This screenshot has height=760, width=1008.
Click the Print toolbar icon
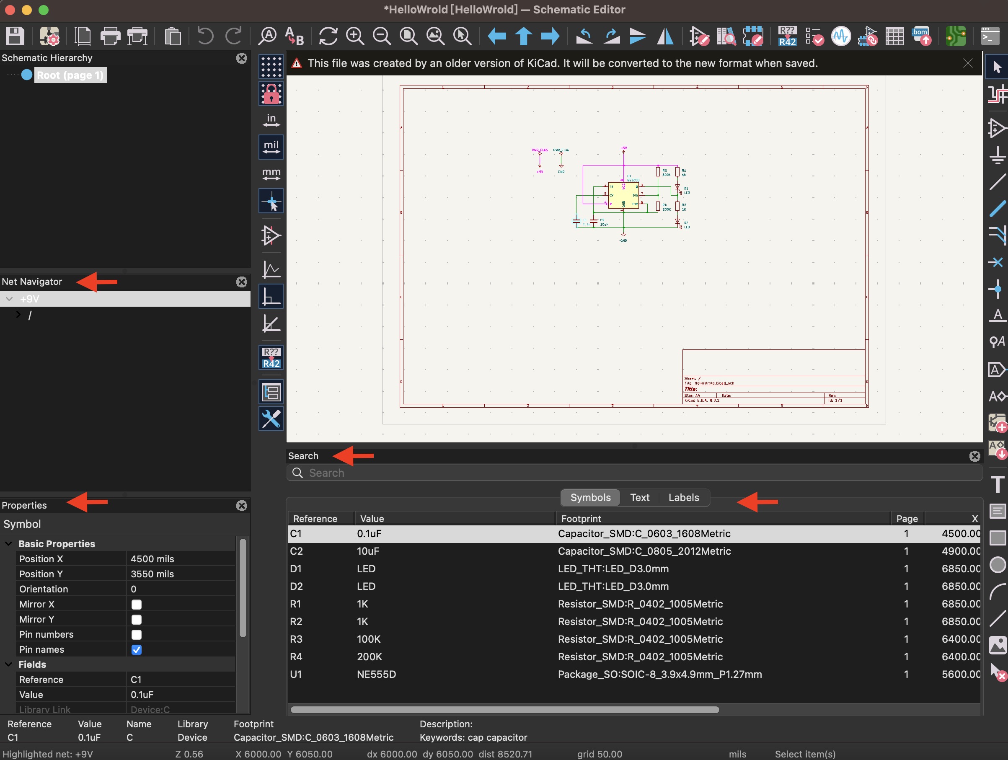click(110, 36)
